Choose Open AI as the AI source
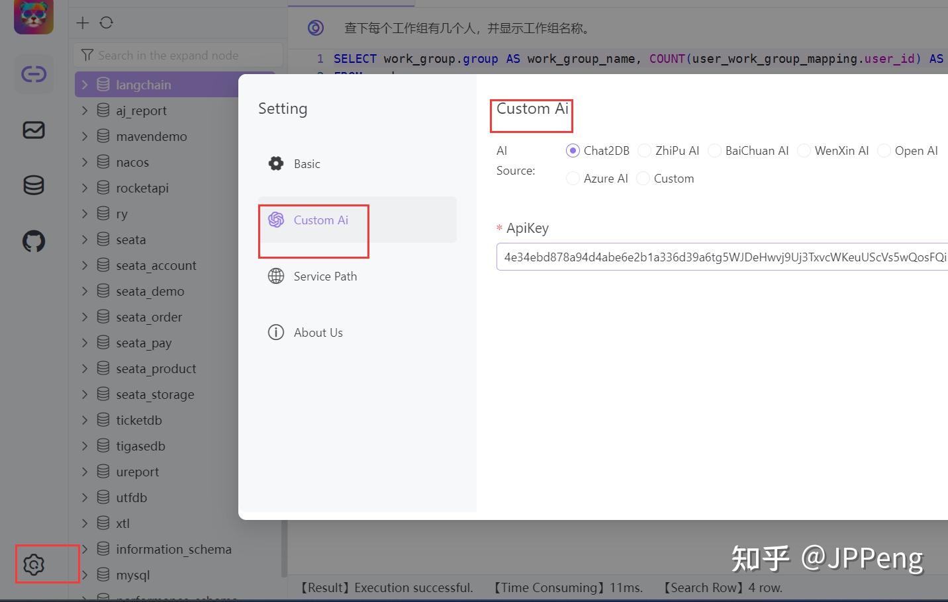 pos(884,151)
